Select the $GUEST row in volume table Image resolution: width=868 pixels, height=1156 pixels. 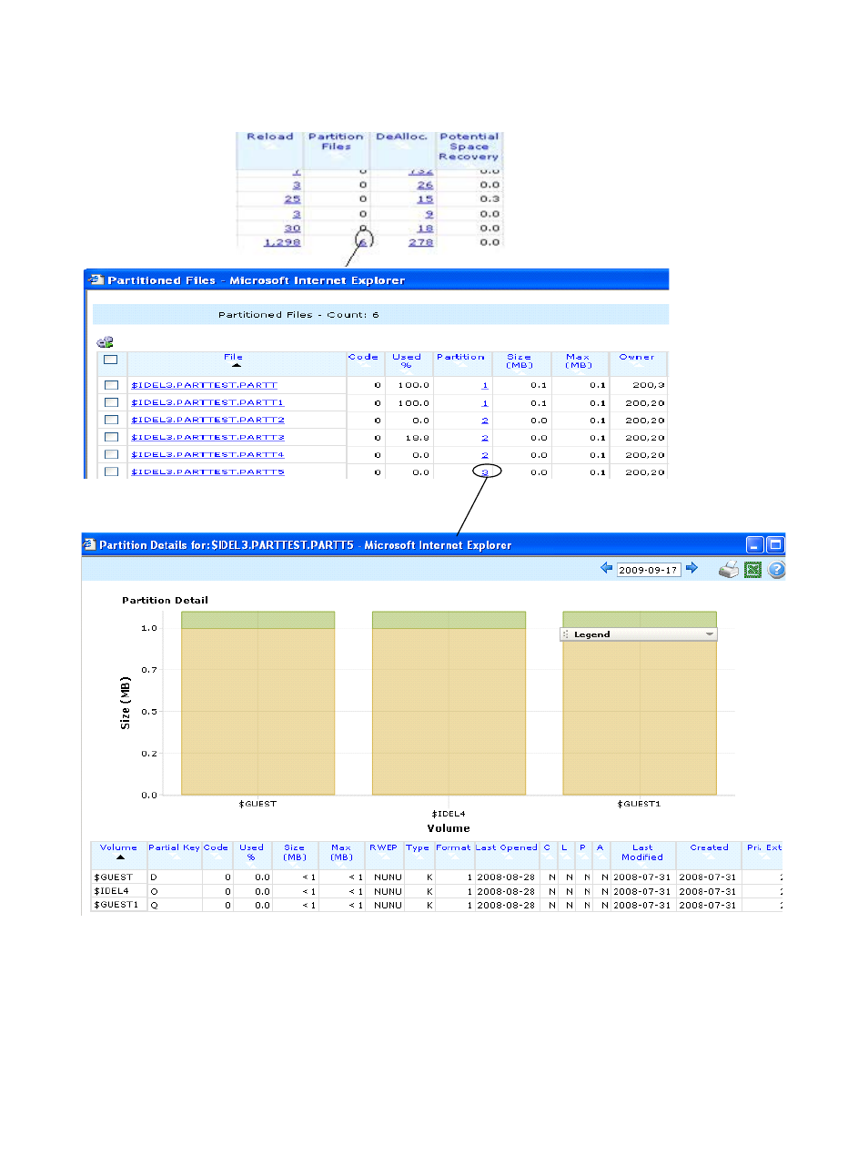437,877
